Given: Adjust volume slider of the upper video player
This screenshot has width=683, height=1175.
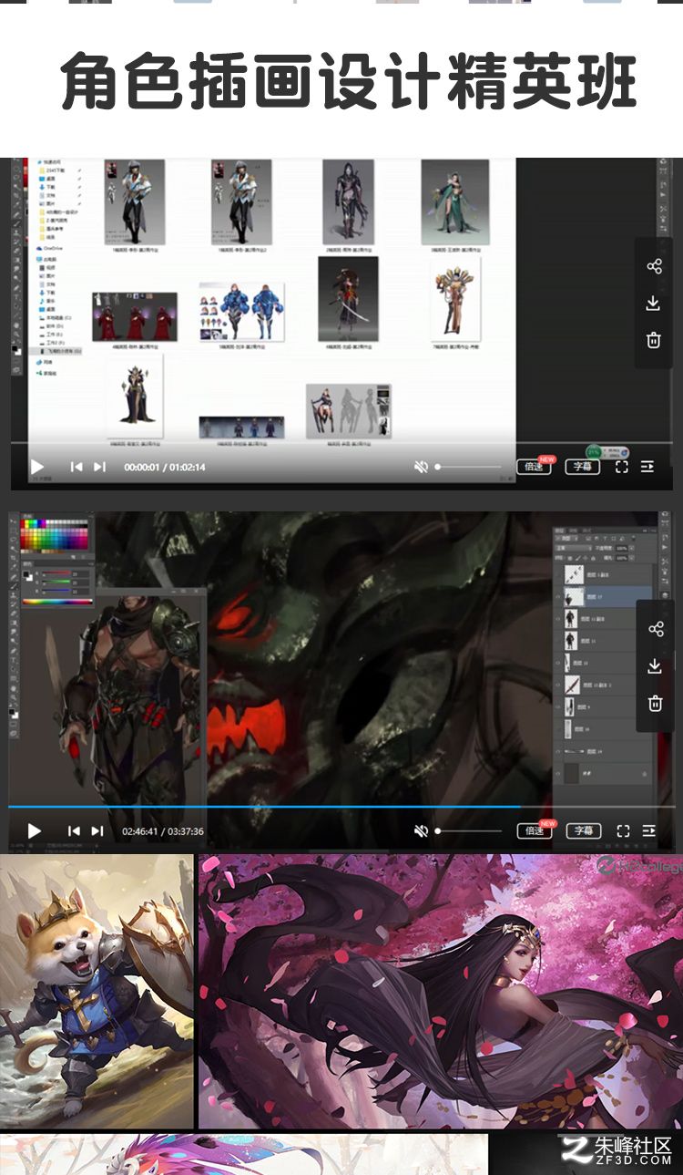Looking at the screenshot, I should (468, 467).
